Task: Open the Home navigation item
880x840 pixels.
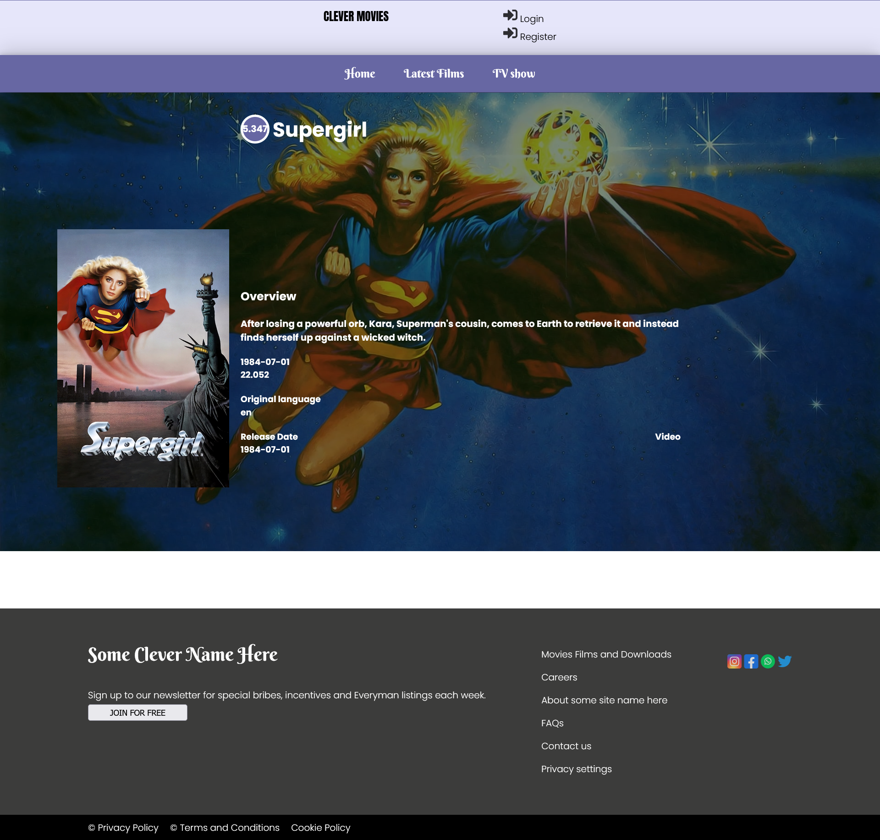Action: click(359, 74)
